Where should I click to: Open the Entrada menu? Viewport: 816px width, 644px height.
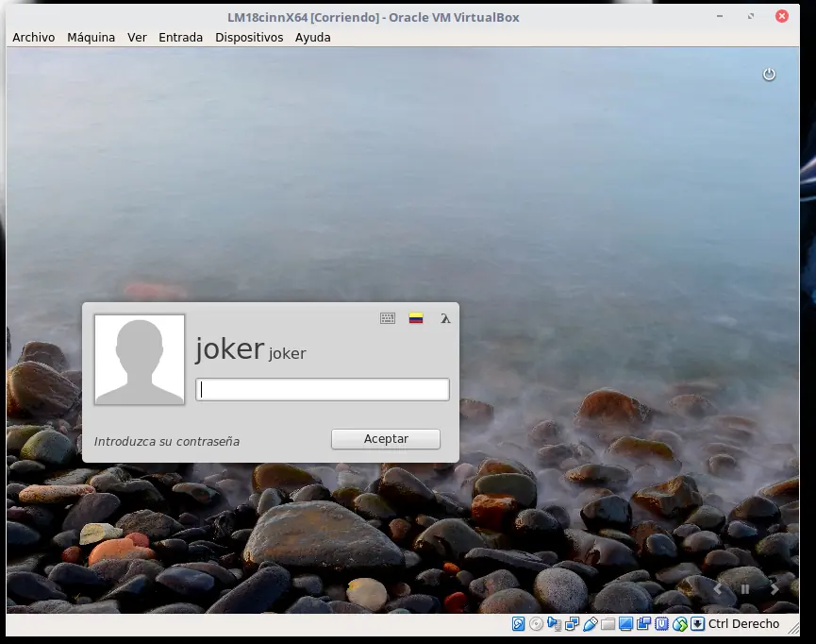pyautogui.click(x=180, y=38)
